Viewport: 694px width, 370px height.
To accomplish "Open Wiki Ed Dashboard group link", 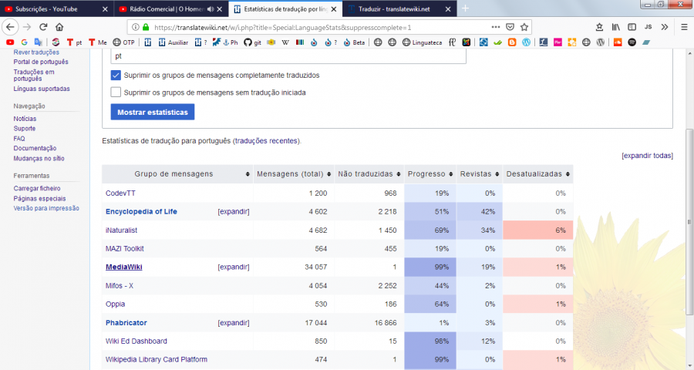I will (x=136, y=341).
